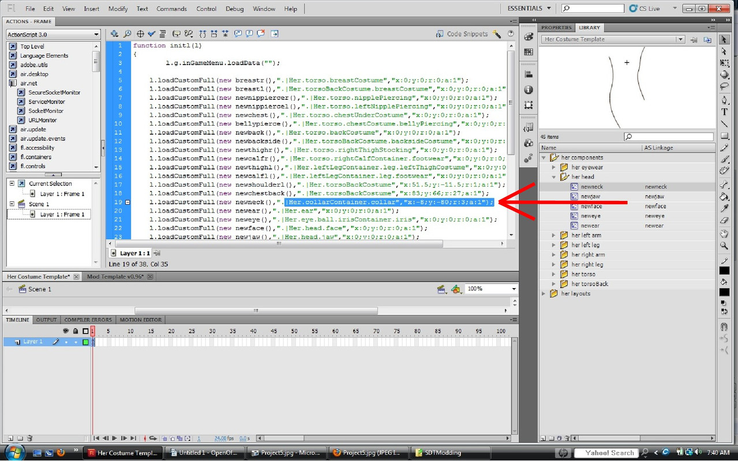The width and height of the screenshot is (738, 461).
Task: Toggle Layer 1 visibility dot
Action: (66, 342)
